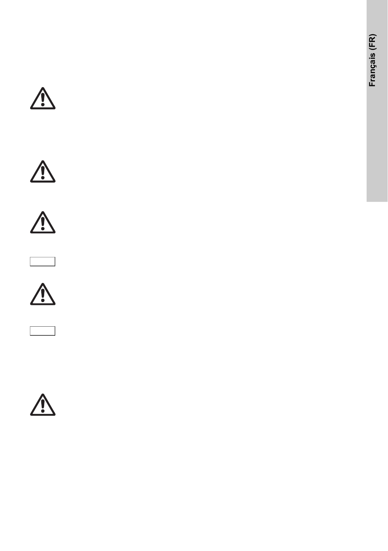This screenshot has width=388, height=551.
Task: Click the Français (FR) vertical label text
Action: point(372,61)
